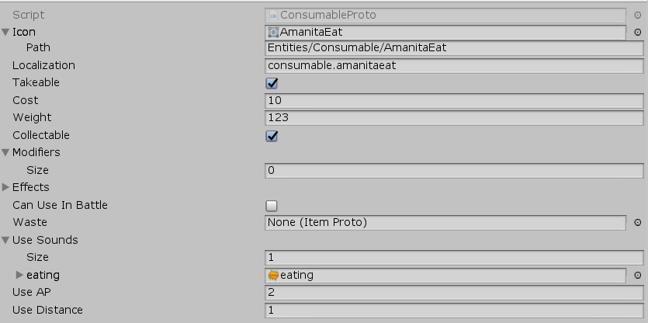
Task: Click the AmanitaEat sprite icon thumbnail
Action: (x=273, y=33)
